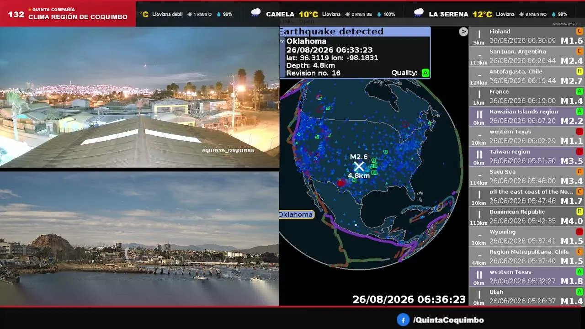
Task: Click the gray arrow button above the globe
Action: [x=463, y=32]
